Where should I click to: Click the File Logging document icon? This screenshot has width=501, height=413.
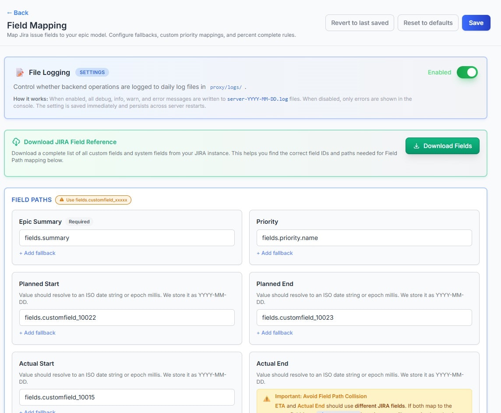coord(20,72)
